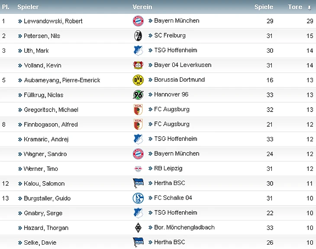Open the FC Augsburg link for Gregoritsch
Viewport: 316px width, 249px height.
coord(171,109)
